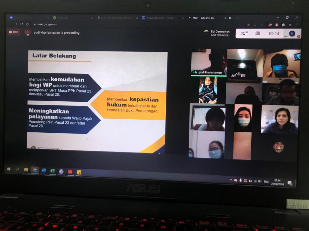Image resolution: width=309 pixels, height=231 pixels.
Task: Open the Meet chat panel
Action: [x=257, y=33]
